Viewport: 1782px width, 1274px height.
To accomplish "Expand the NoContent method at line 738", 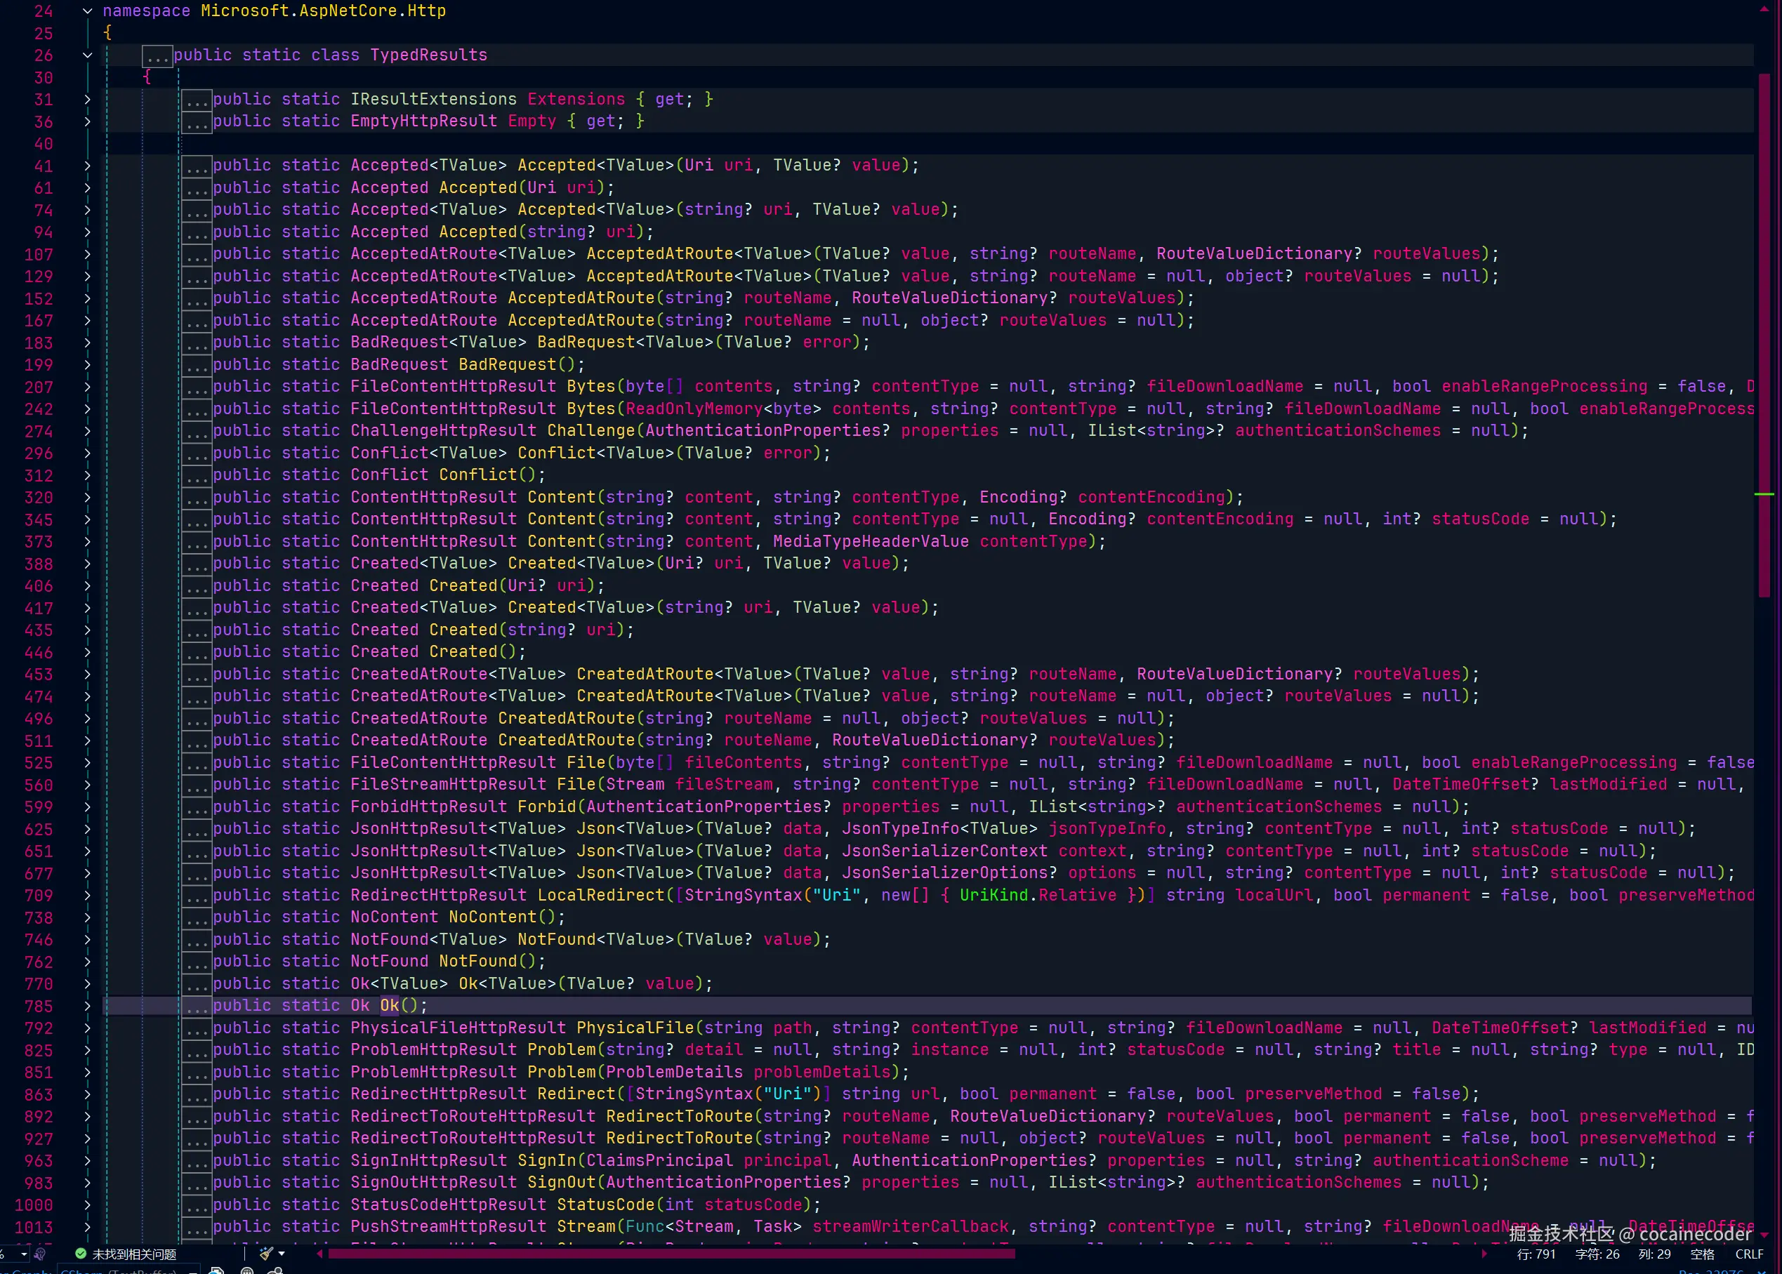I will point(87,917).
